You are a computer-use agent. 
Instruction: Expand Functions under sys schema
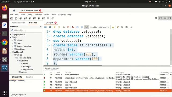click(x=13, y=49)
